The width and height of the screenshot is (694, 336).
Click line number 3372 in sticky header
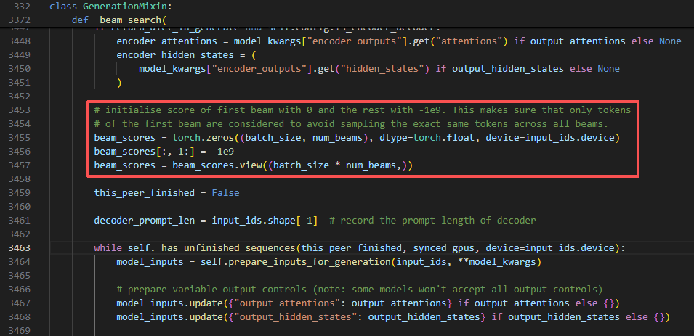(20, 20)
